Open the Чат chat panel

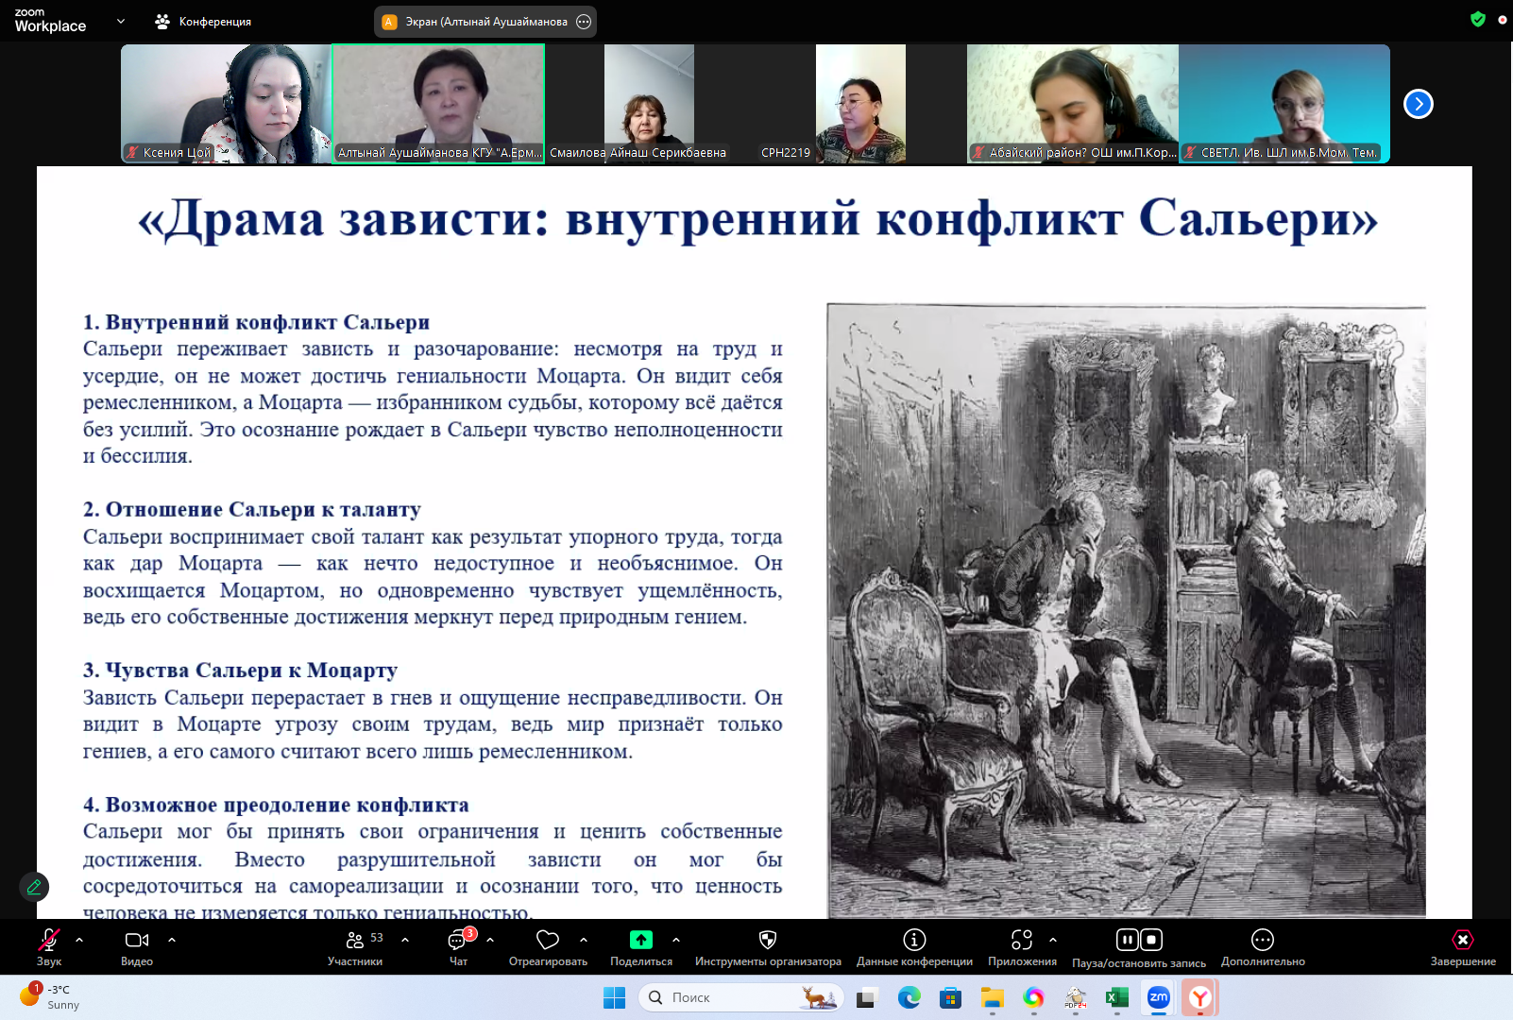click(458, 941)
